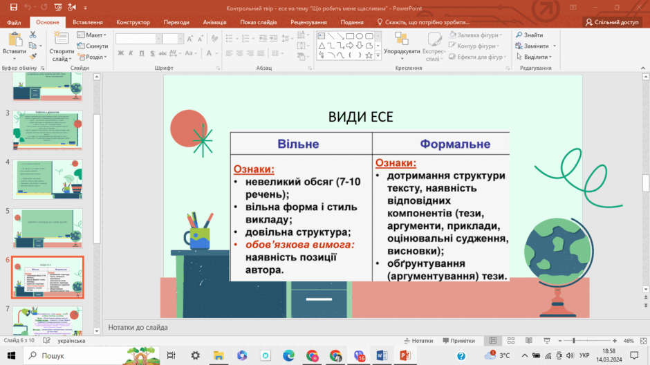Switch to Анімація tab
The width and height of the screenshot is (650, 365).
click(215, 22)
